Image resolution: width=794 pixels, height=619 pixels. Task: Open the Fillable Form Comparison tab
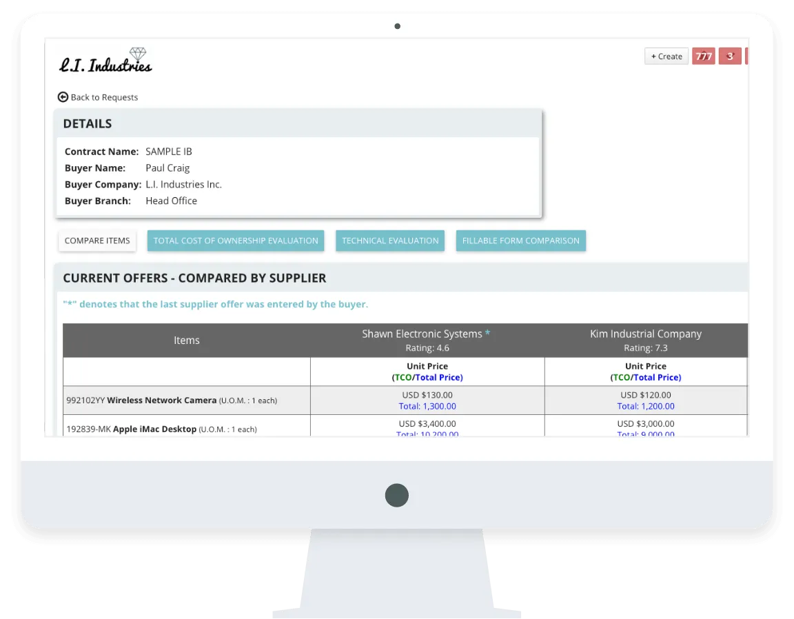520,241
